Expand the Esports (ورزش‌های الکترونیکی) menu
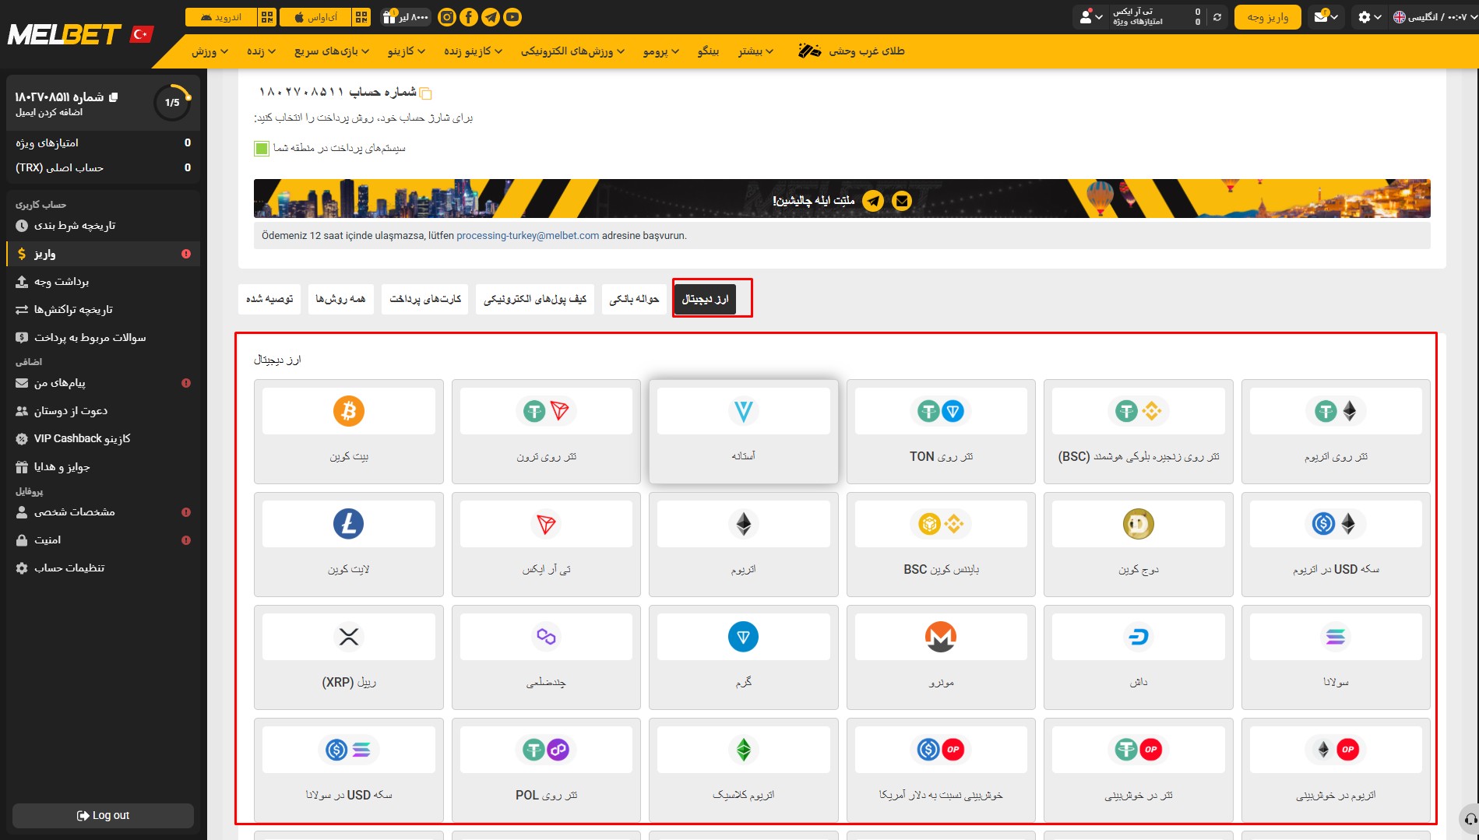1479x840 pixels. pyautogui.click(x=572, y=51)
